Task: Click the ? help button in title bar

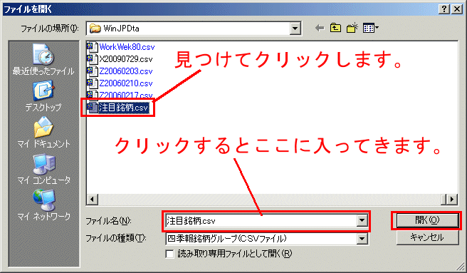Action: [x=444, y=9]
